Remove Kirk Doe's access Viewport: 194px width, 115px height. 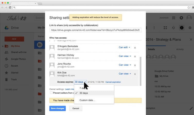[x=135, y=74]
